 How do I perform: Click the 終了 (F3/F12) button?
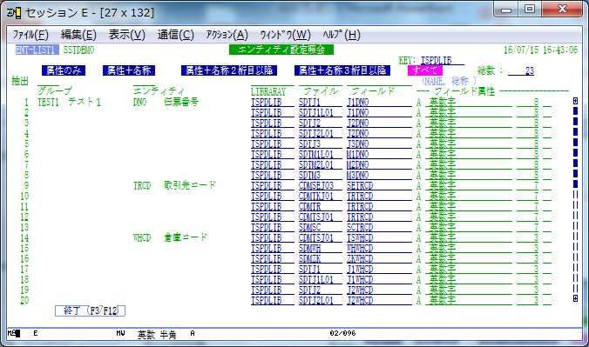[x=90, y=310]
